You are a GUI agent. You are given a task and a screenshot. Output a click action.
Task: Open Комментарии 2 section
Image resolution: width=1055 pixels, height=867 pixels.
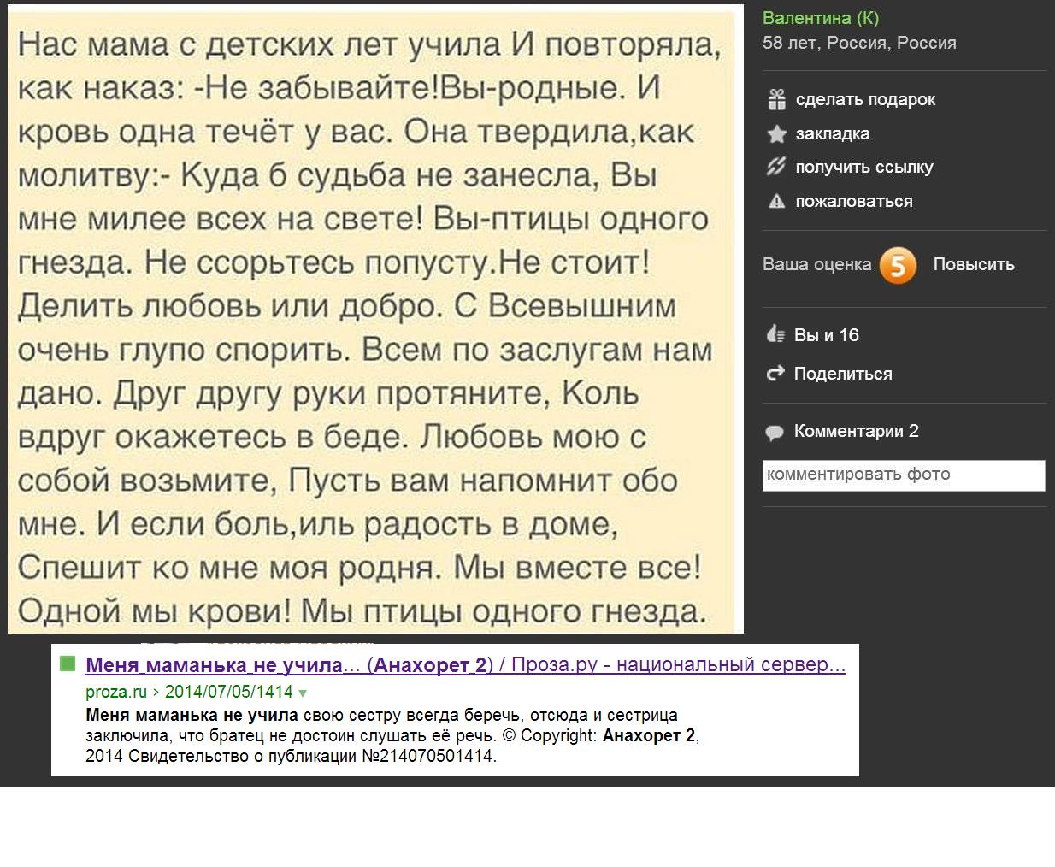coord(857,431)
